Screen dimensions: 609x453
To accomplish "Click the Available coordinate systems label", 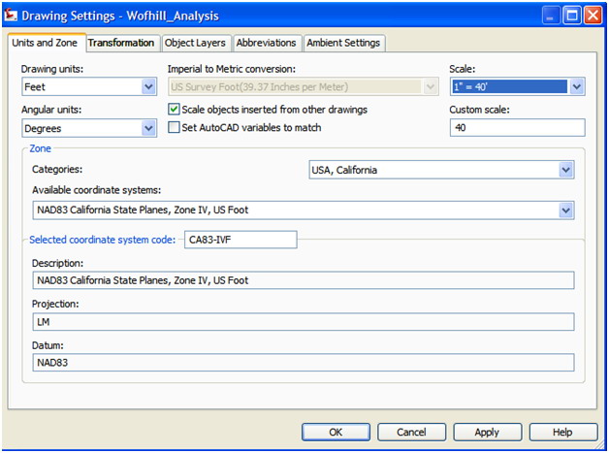I will point(96,190).
